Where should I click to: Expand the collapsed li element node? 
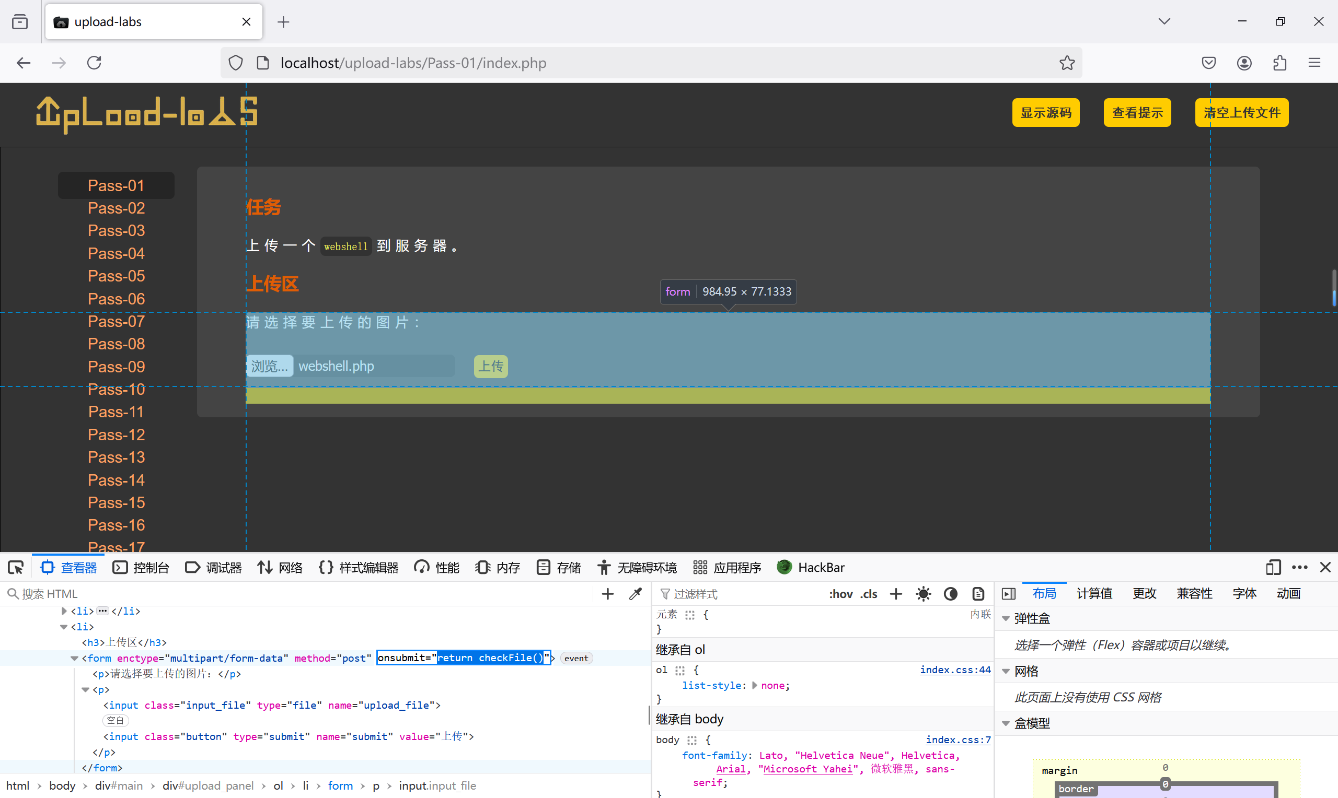tap(64, 611)
